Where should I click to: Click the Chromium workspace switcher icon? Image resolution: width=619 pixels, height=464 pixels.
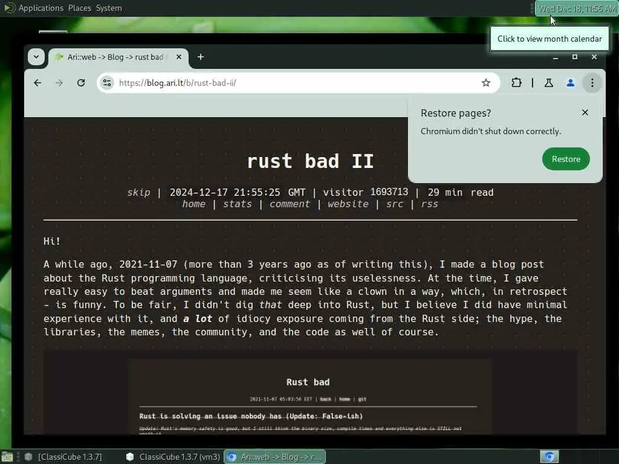(549, 457)
